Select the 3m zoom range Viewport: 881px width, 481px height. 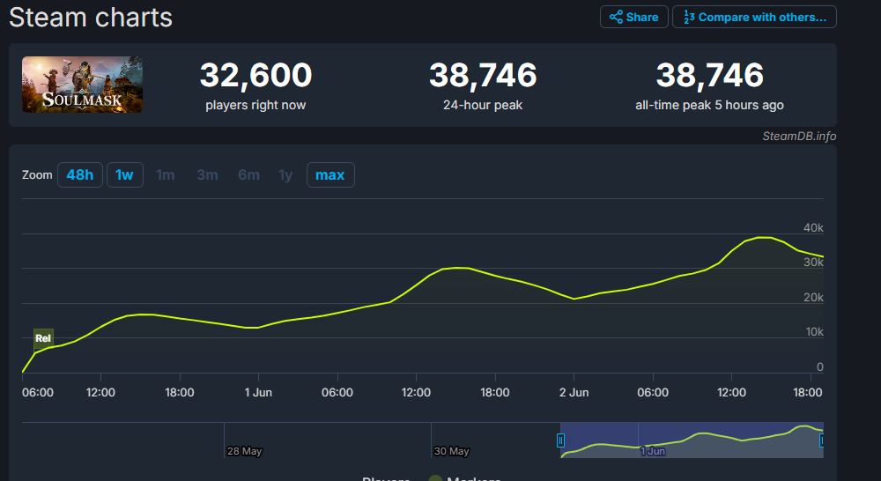[207, 174]
